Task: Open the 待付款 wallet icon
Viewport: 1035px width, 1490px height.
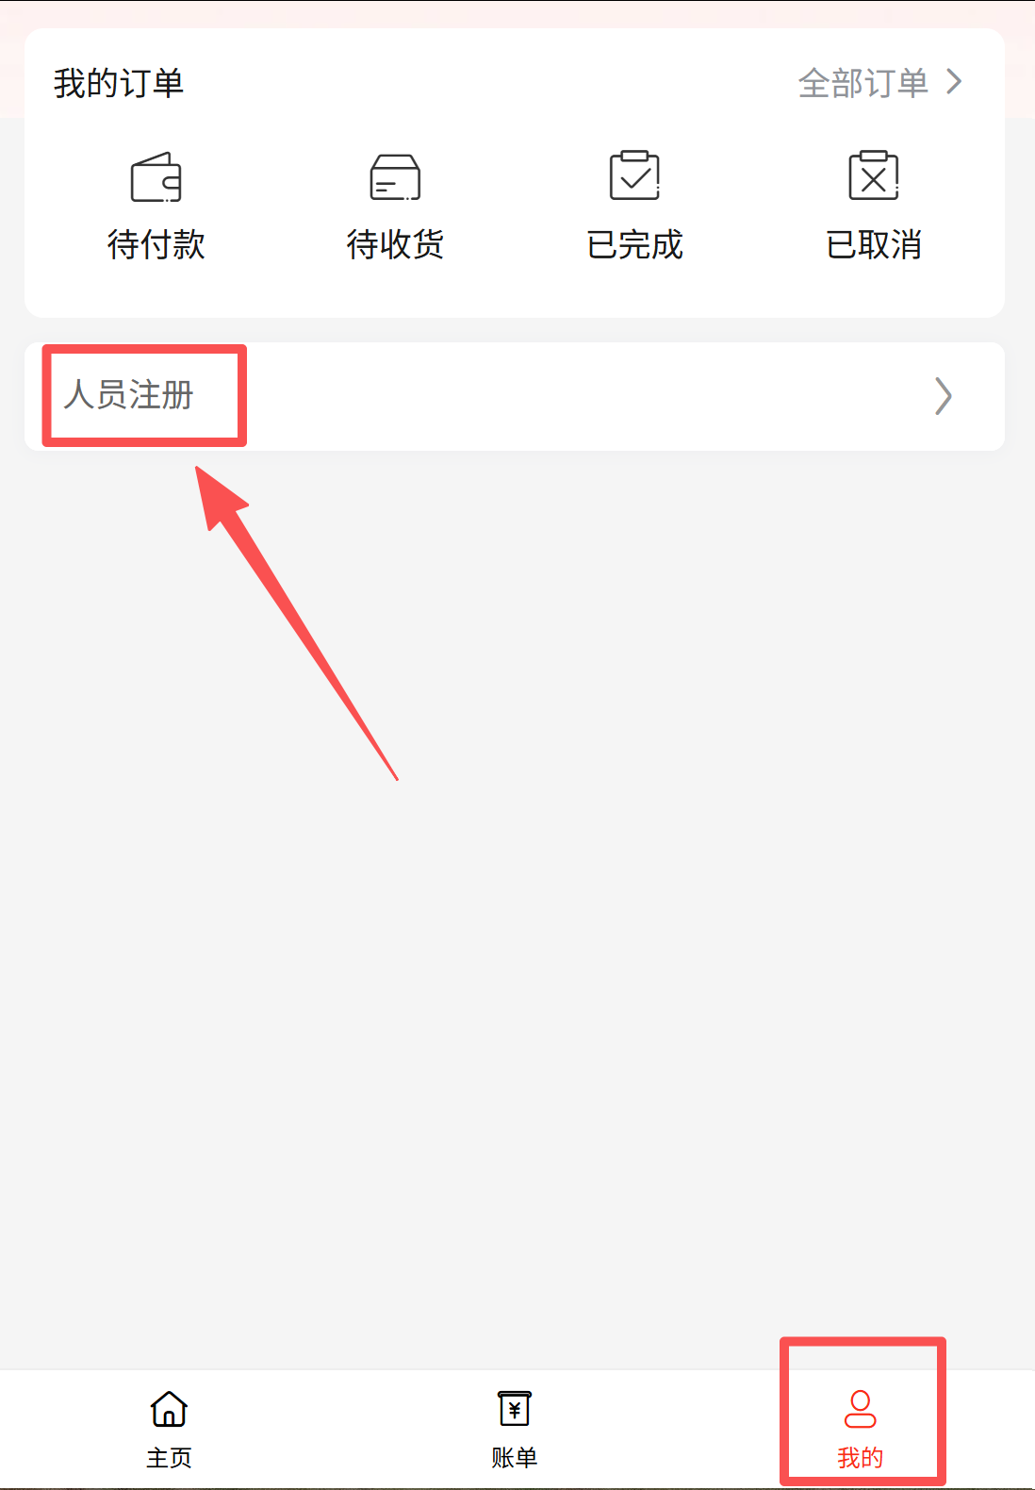Action: 156,177
